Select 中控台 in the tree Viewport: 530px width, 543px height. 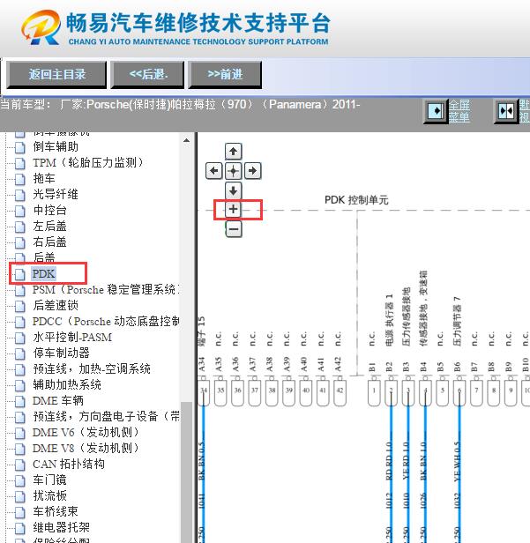(x=49, y=210)
